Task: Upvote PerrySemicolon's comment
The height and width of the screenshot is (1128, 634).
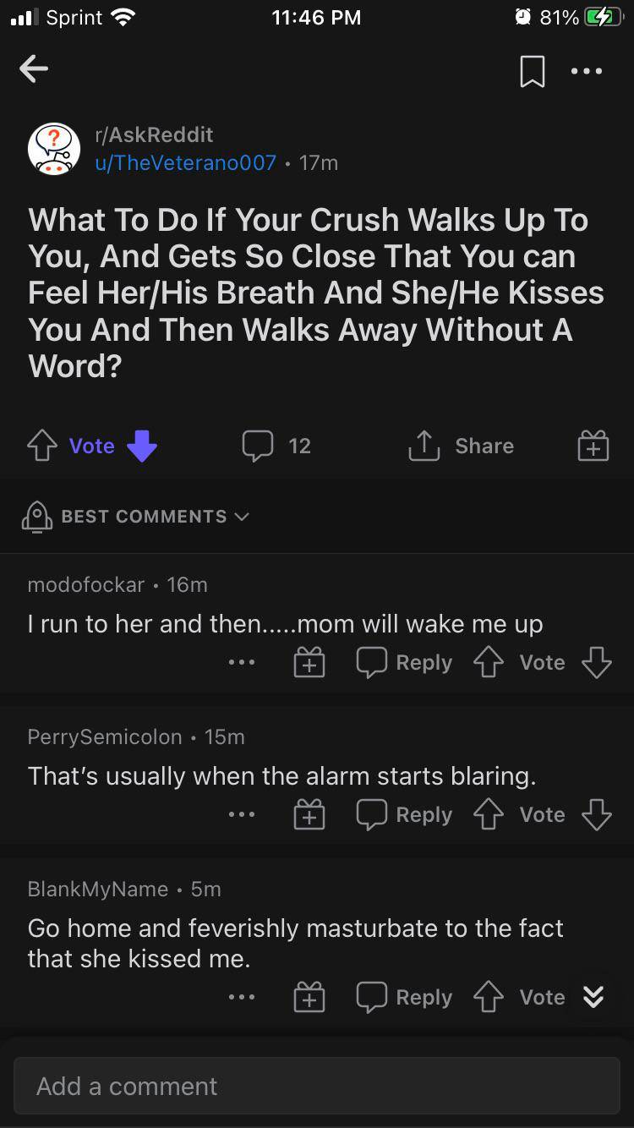Action: [488, 815]
